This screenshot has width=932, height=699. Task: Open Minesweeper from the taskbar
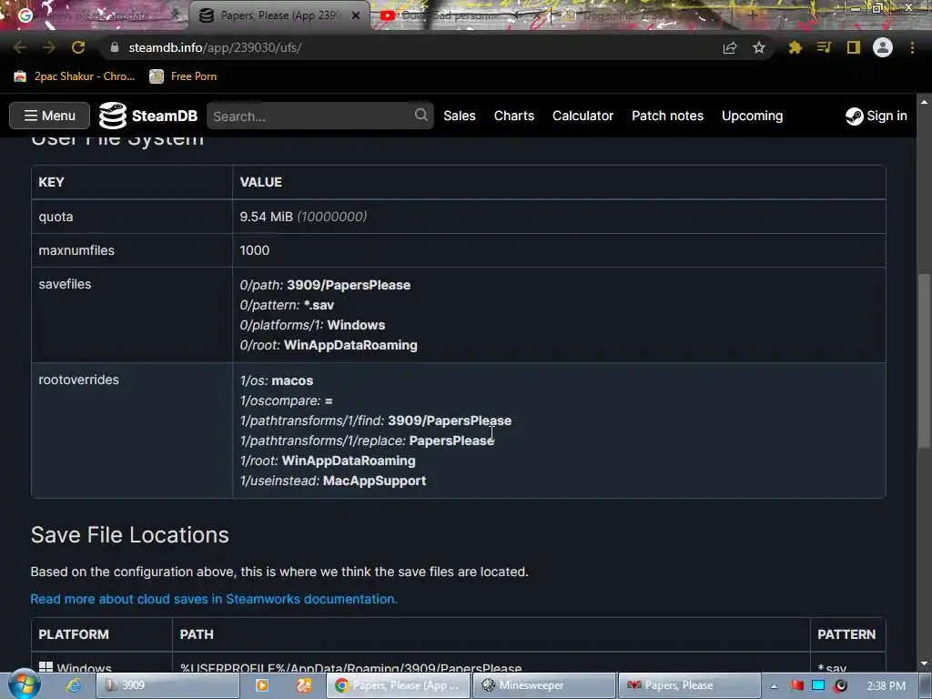544,685
